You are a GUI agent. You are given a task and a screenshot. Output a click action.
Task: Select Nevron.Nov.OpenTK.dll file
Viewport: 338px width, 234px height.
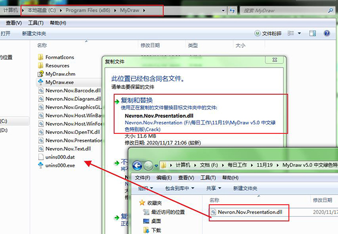click(x=69, y=132)
